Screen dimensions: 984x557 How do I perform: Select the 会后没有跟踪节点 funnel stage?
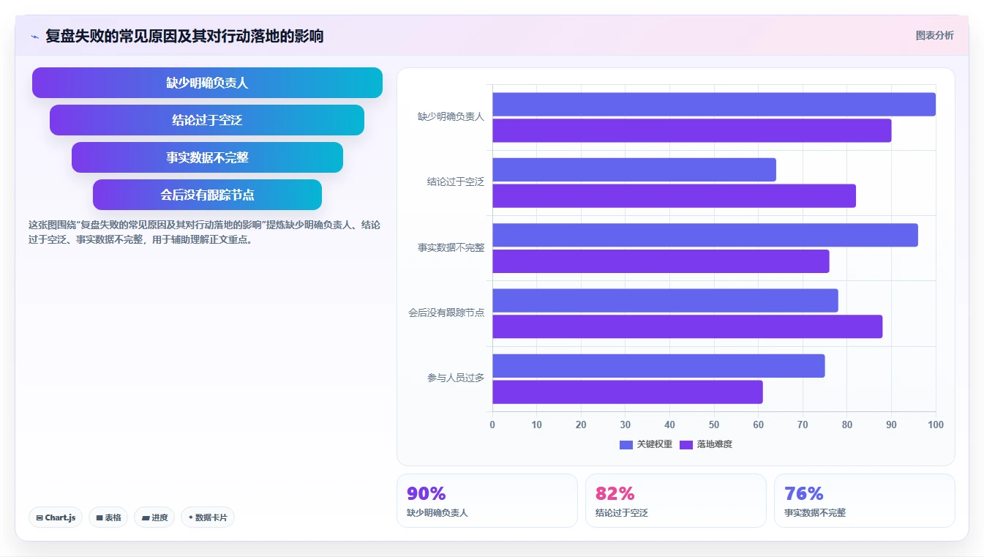pos(207,195)
